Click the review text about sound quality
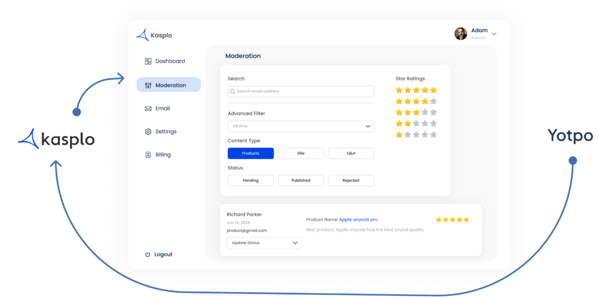Screen dimensions: 612x297 [x=365, y=230]
